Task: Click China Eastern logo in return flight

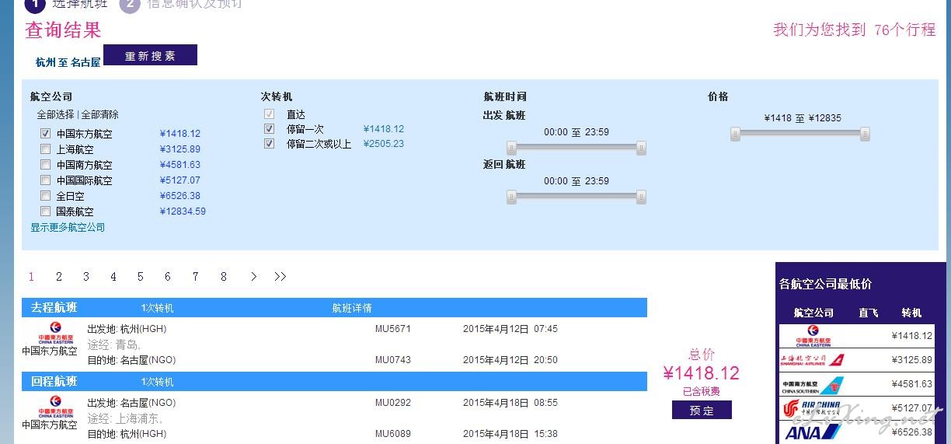Action: pyautogui.click(x=55, y=407)
